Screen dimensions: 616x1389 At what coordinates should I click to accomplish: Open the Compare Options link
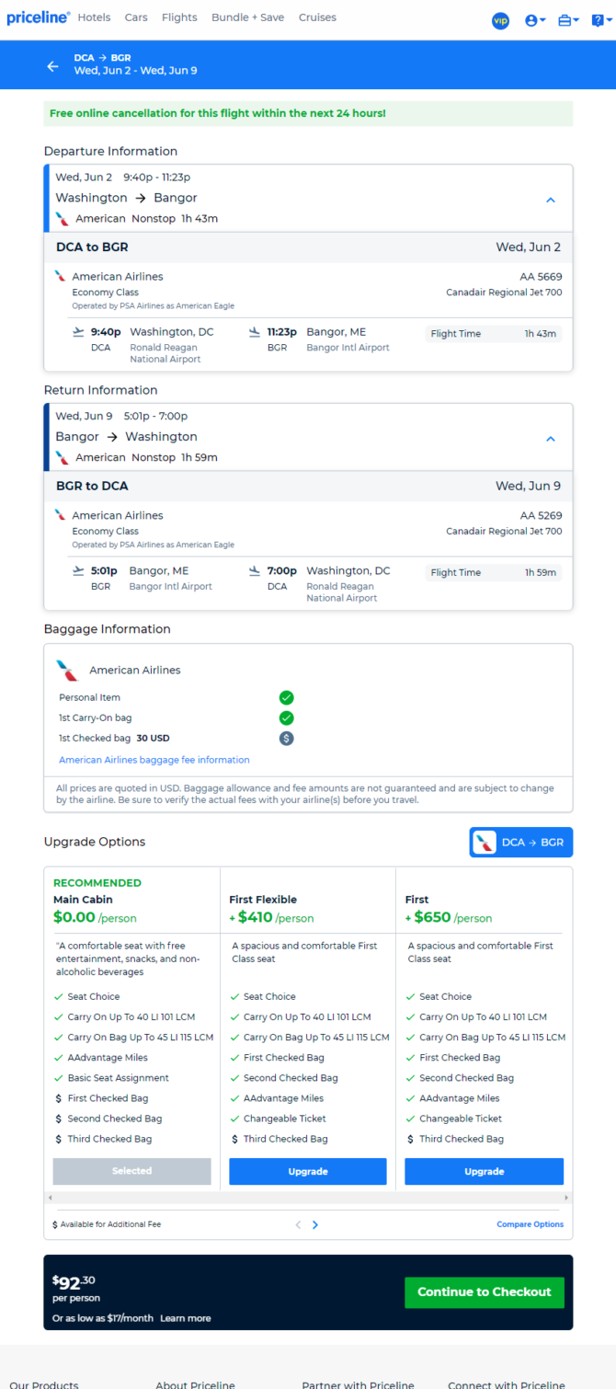tap(530, 1224)
